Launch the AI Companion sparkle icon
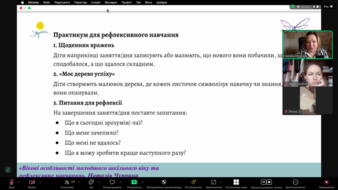Image resolution: width=338 pixels, height=190 pixels. (193, 182)
